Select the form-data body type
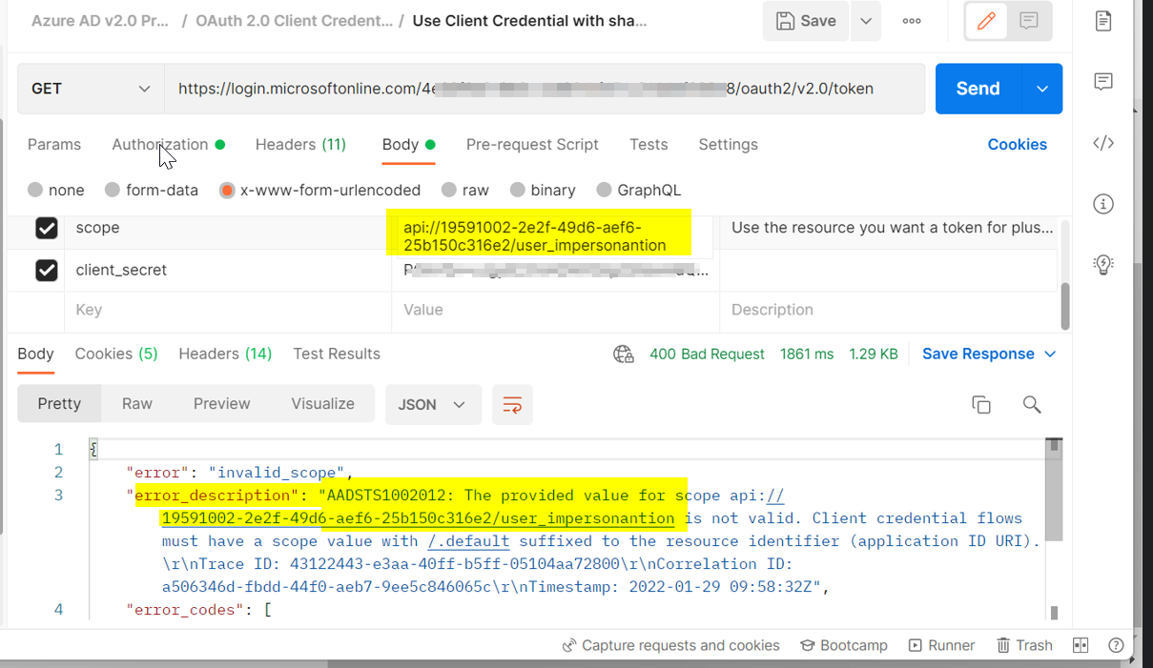Viewport: 1153px width, 668px height. pyautogui.click(x=113, y=190)
